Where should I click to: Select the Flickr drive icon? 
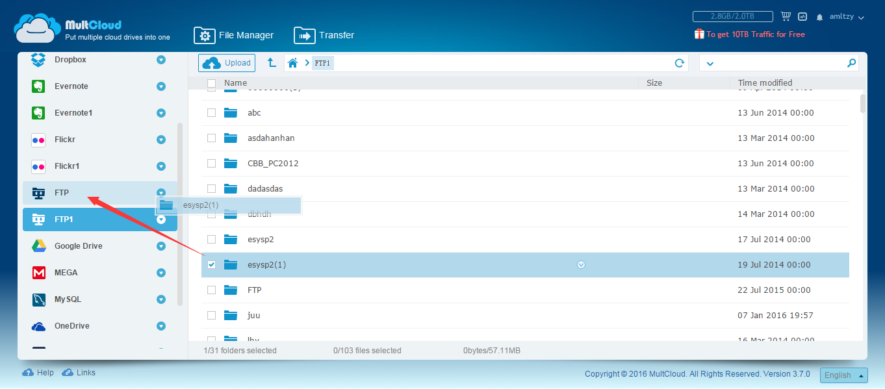tap(38, 140)
